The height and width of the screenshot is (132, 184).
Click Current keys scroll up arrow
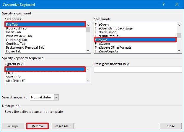tap(88, 70)
